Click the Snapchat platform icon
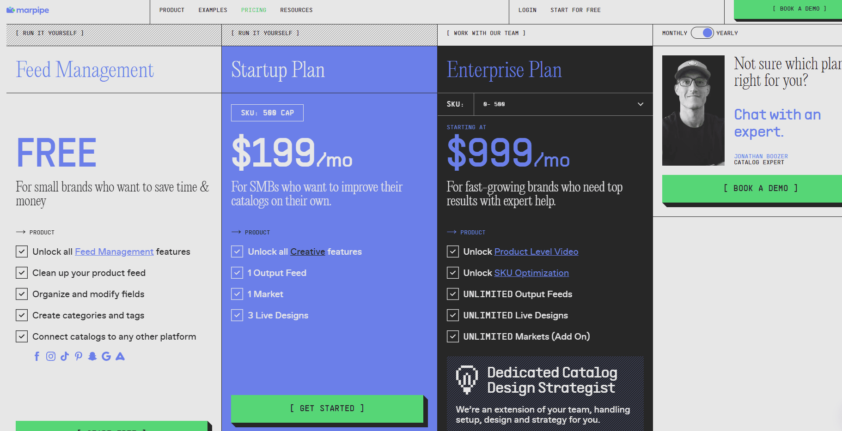 [x=92, y=356]
